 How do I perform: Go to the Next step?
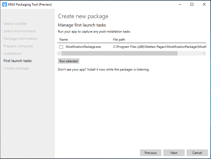[174, 153]
